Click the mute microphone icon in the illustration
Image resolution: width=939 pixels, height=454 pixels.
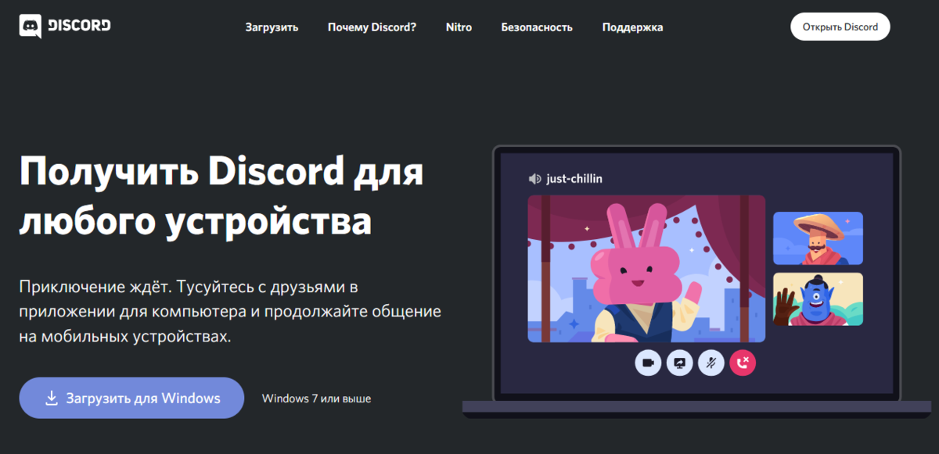pos(711,363)
